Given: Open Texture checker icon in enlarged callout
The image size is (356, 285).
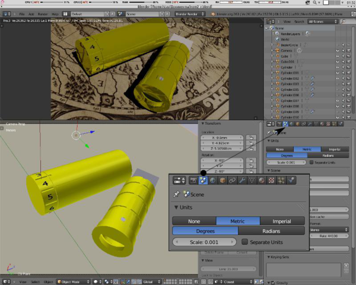Looking at the screenshot, I should [271, 180].
